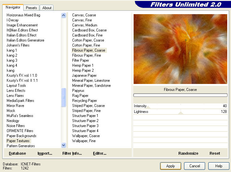Pick Italian Editors Generatore
This screenshot has height=172, width=231.
(25, 40)
